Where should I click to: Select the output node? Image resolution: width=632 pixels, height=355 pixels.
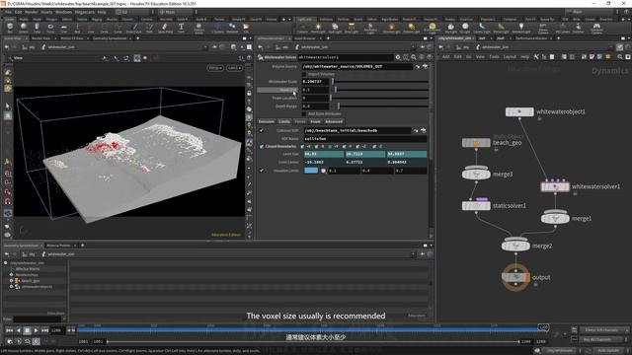coord(515,277)
